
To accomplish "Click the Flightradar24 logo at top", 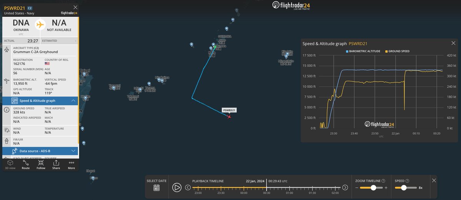I will pos(291,5).
